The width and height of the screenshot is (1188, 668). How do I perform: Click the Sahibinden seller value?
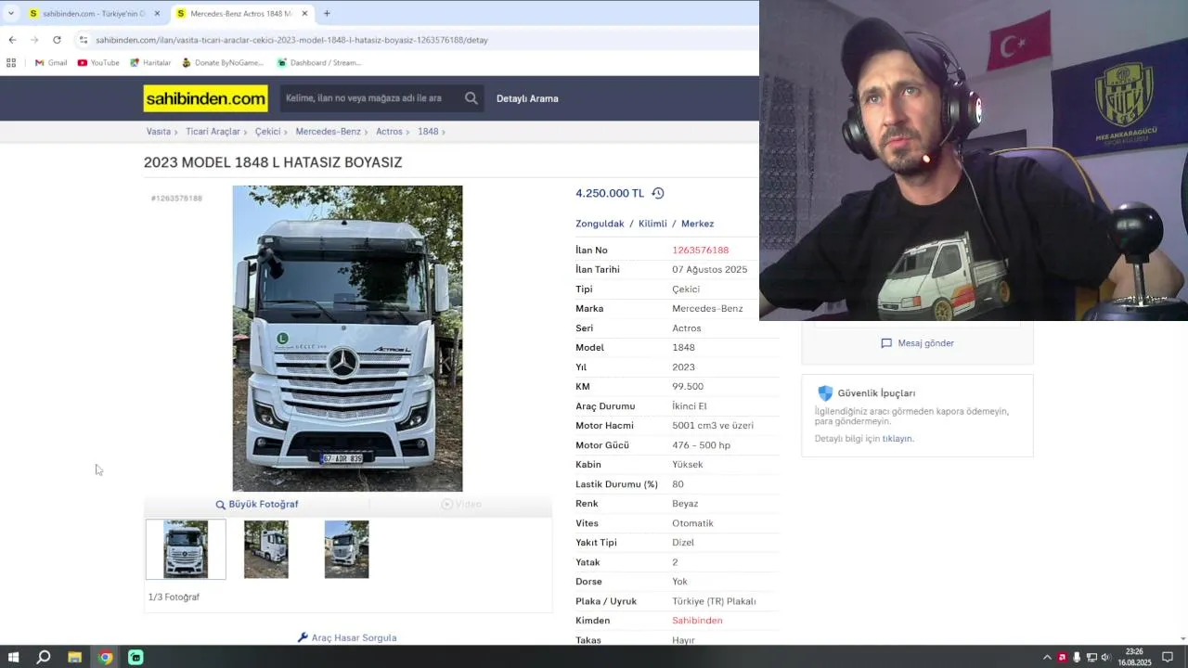(697, 621)
